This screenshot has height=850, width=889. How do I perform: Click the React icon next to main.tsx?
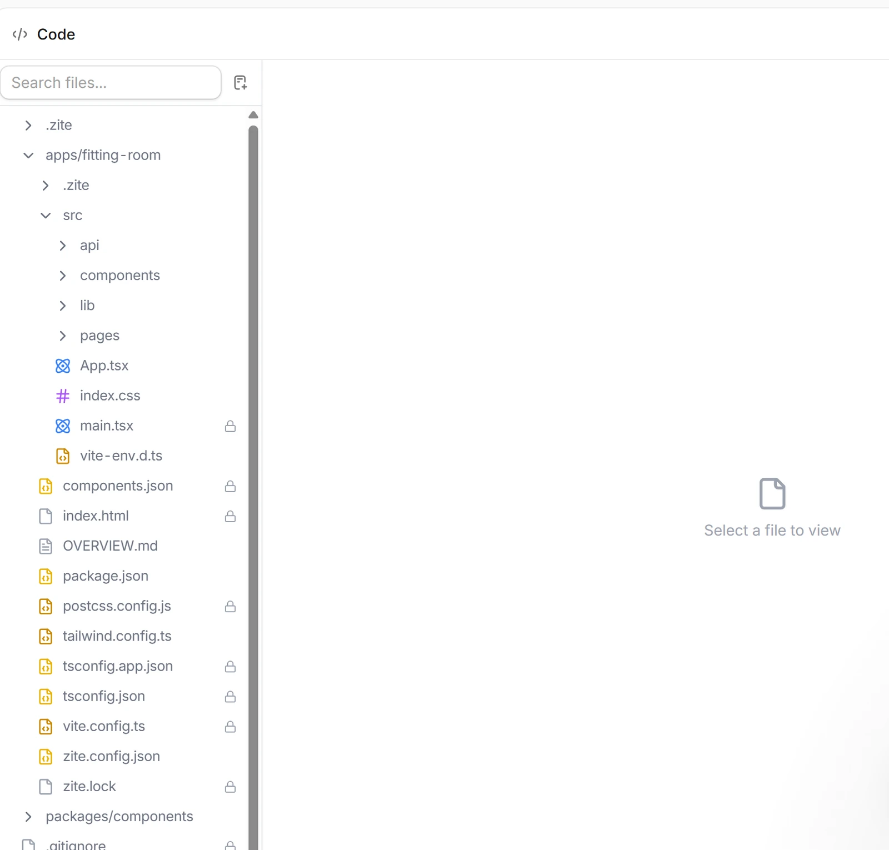click(63, 426)
